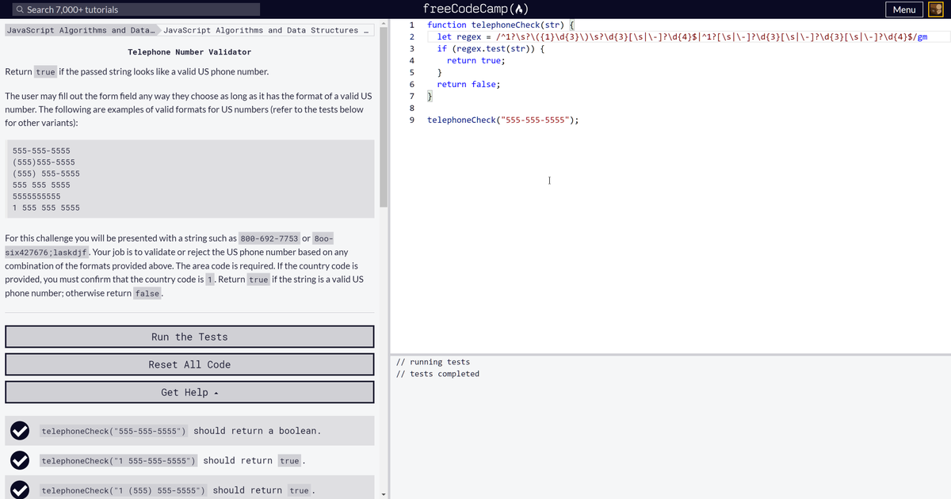
Task: Click instructions panel scroll down arrow
Action: point(384,495)
